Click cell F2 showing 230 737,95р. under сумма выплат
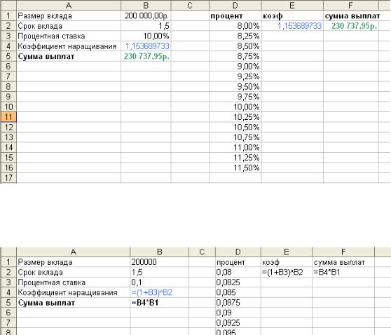 (351, 26)
